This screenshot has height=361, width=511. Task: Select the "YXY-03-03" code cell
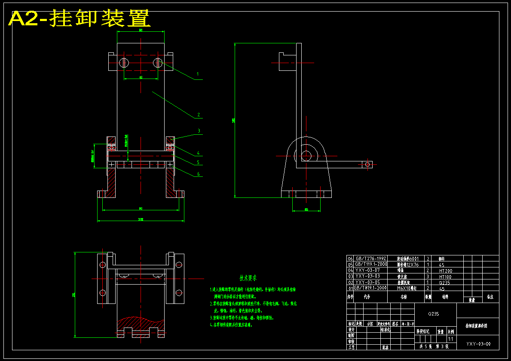(x=367, y=276)
